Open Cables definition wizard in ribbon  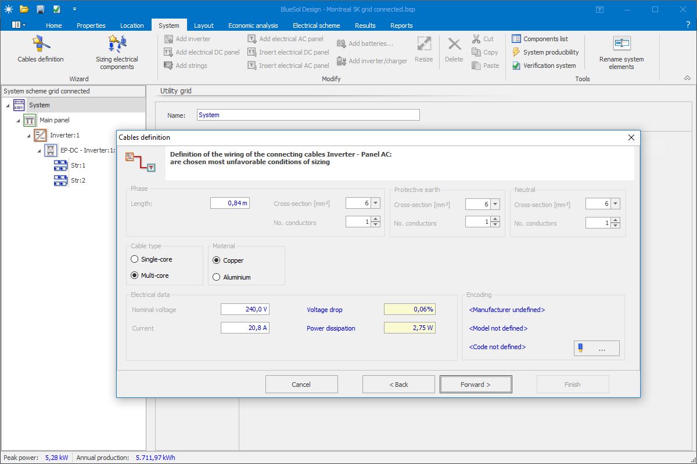pos(41,49)
